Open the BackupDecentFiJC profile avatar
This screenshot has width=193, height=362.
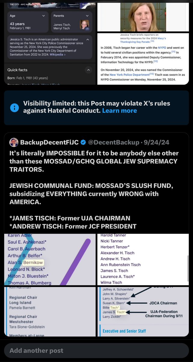[x=14, y=142]
